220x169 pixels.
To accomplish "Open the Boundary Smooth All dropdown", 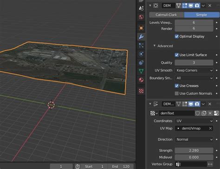I will [x=194, y=78].
